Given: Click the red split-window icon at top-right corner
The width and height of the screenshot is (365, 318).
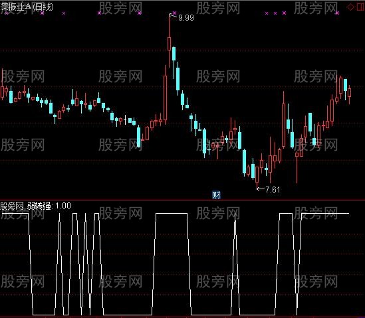Looking at the screenshot, I should tap(361, 7).
